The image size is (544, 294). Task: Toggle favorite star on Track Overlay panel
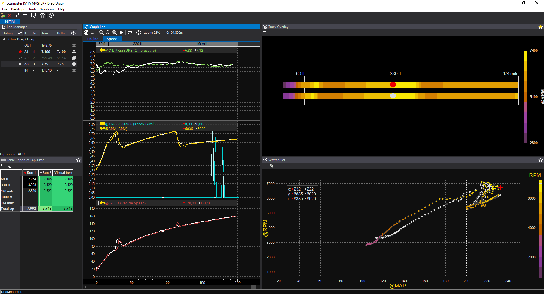[540, 27]
